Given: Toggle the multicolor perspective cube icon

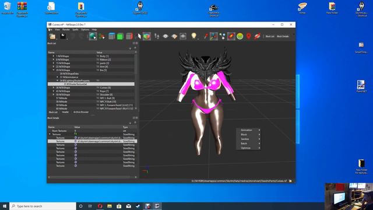Looking at the screenshot, I should pos(147,36).
